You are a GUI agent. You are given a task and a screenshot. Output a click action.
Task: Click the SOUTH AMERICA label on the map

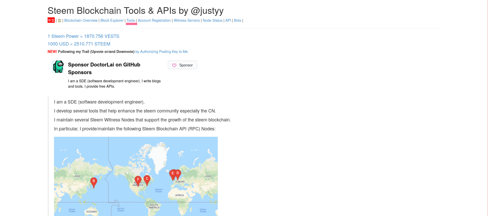tap(154, 206)
